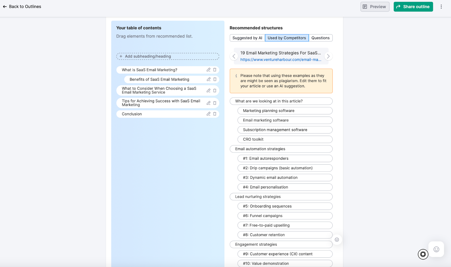
Task: Select 'Email automation strategies' recommended heading
Action: pos(281,149)
